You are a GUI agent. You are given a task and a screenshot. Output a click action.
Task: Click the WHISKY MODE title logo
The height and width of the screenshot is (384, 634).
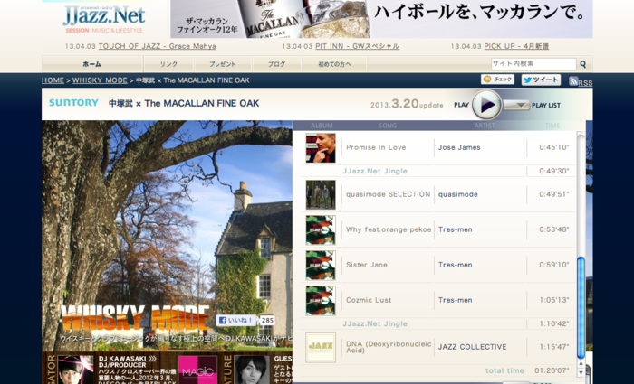pyautogui.click(x=135, y=318)
